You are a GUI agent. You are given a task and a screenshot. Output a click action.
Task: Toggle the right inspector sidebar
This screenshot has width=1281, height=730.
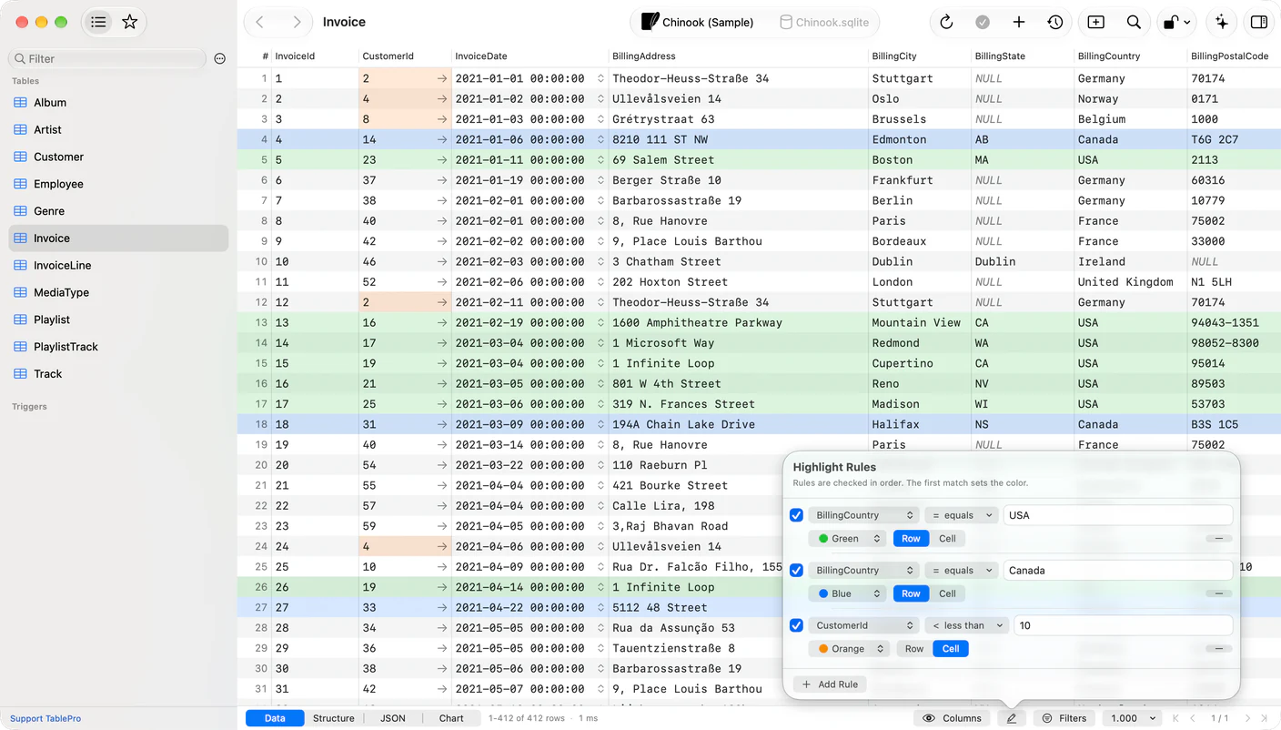coord(1259,22)
